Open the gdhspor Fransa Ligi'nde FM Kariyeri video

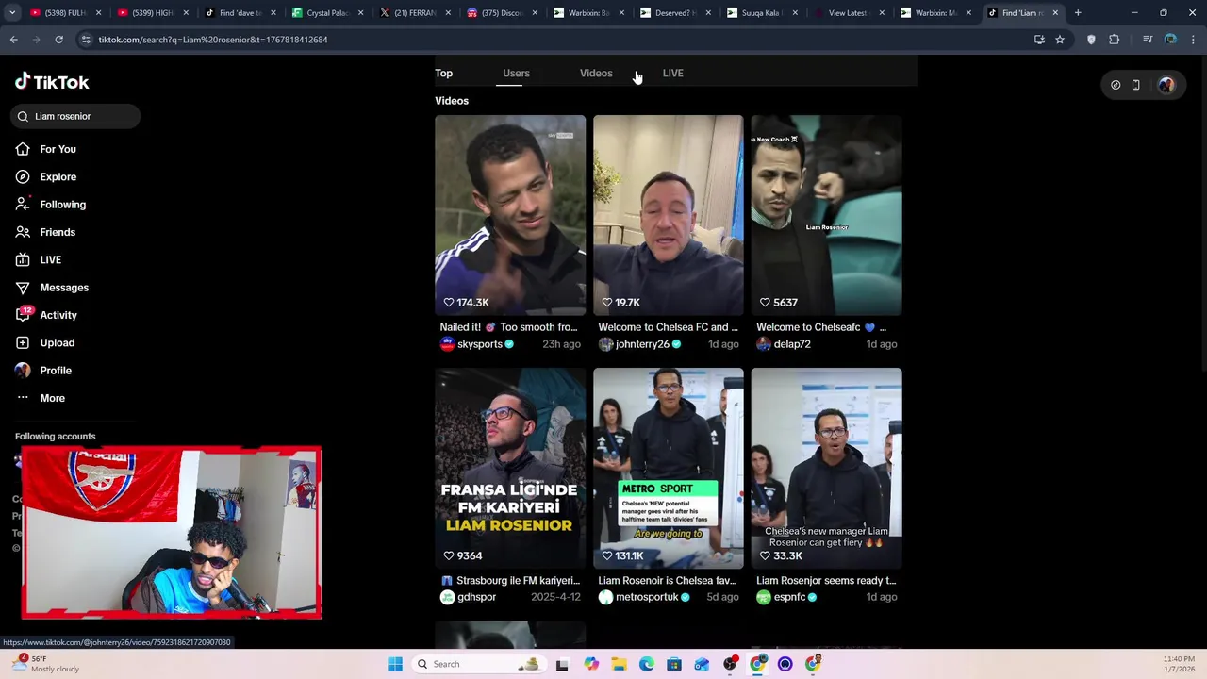(x=510, y=469)
